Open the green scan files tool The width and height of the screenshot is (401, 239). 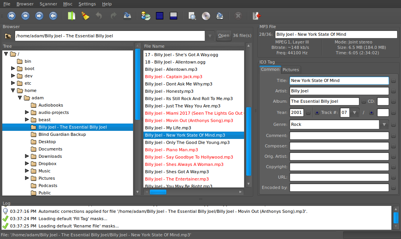tap(71, 16)
